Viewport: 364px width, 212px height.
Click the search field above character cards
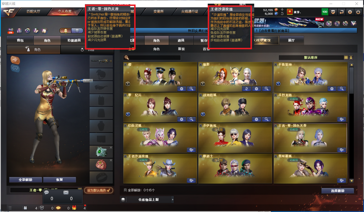(x=152, y=57)
